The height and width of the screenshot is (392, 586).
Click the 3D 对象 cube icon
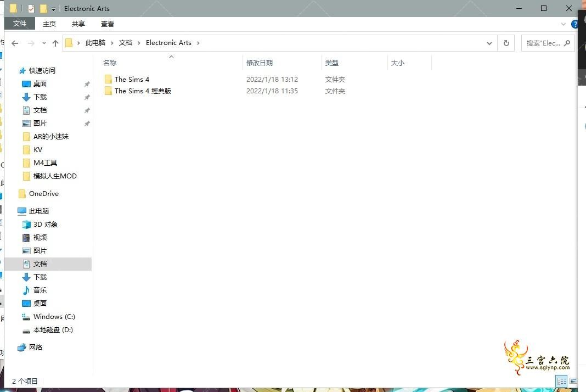click(26, 225)
